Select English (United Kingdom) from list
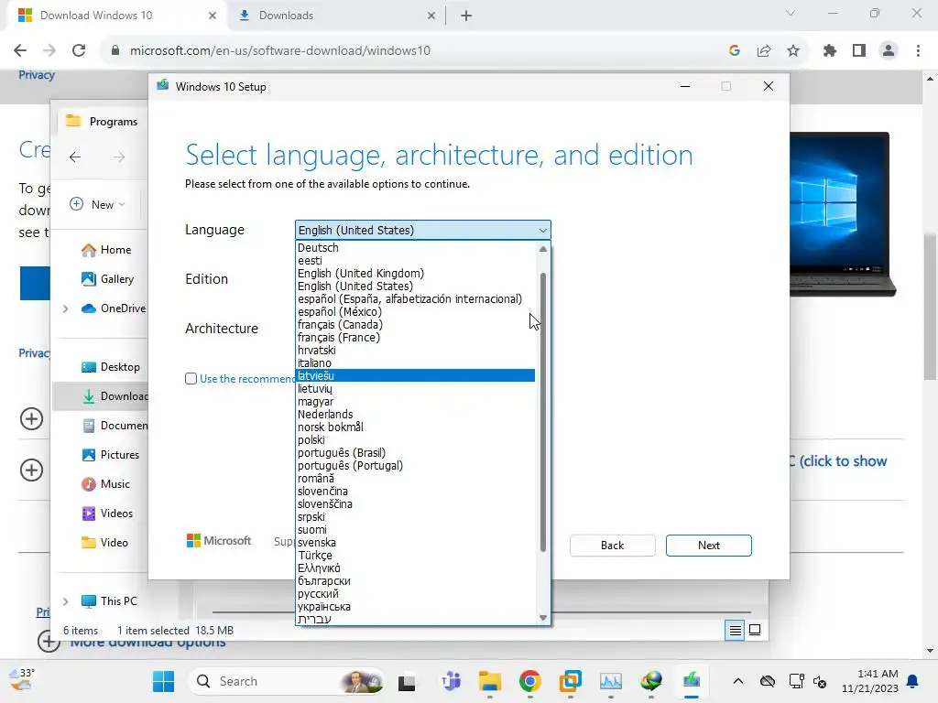This screenshot has width=938, height=703. [415, 273]
